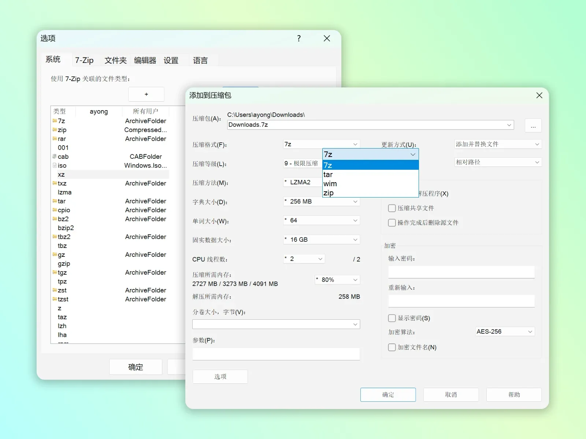The image size is (586, 439).
Task: Choose wim in the format dropdown list
Action: (x=370, y=184)
